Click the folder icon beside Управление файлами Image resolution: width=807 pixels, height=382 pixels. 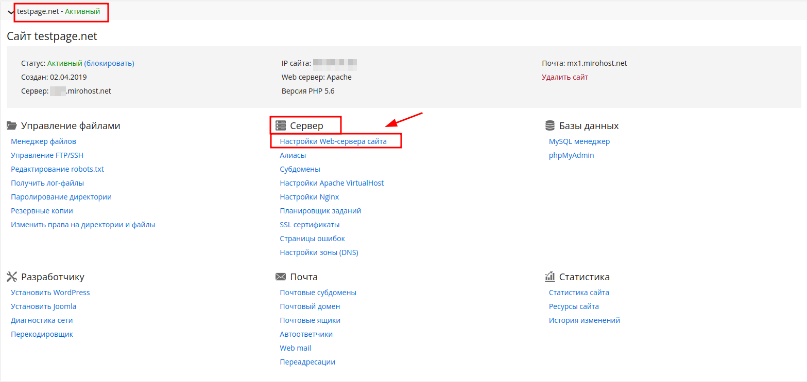click(x=12, y=126)
